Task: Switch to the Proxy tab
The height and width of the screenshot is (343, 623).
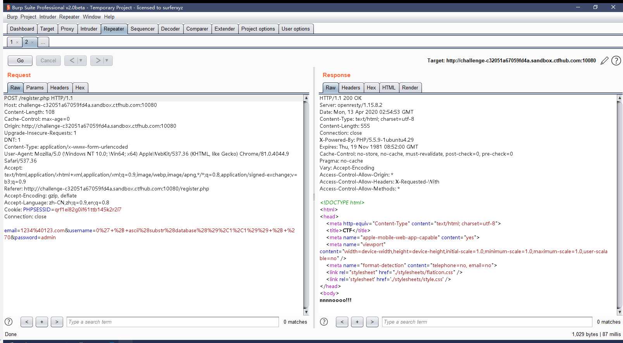Action: click(67, 29)
